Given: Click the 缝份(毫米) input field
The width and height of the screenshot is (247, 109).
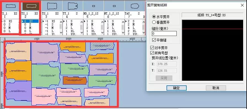Looking at the screenshot, I should pos(164,33).
